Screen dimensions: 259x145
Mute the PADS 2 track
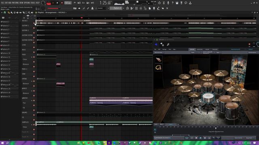point(34,72)
